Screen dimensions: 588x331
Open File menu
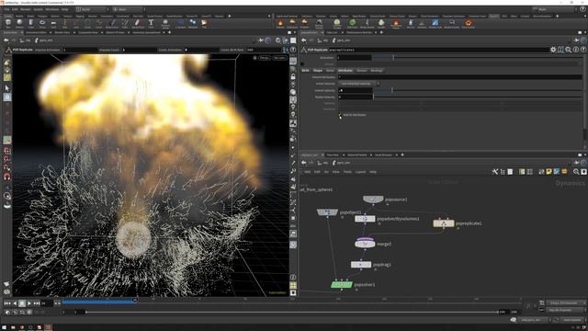[x=6, y=9]
